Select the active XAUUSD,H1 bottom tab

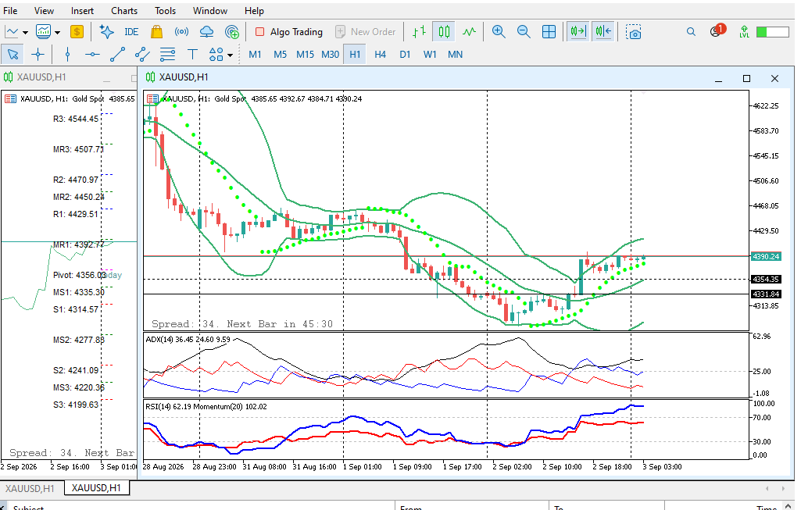coord(97,487)
